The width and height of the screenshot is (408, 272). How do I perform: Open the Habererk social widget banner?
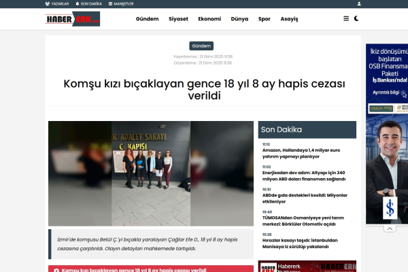coord(307,267)
